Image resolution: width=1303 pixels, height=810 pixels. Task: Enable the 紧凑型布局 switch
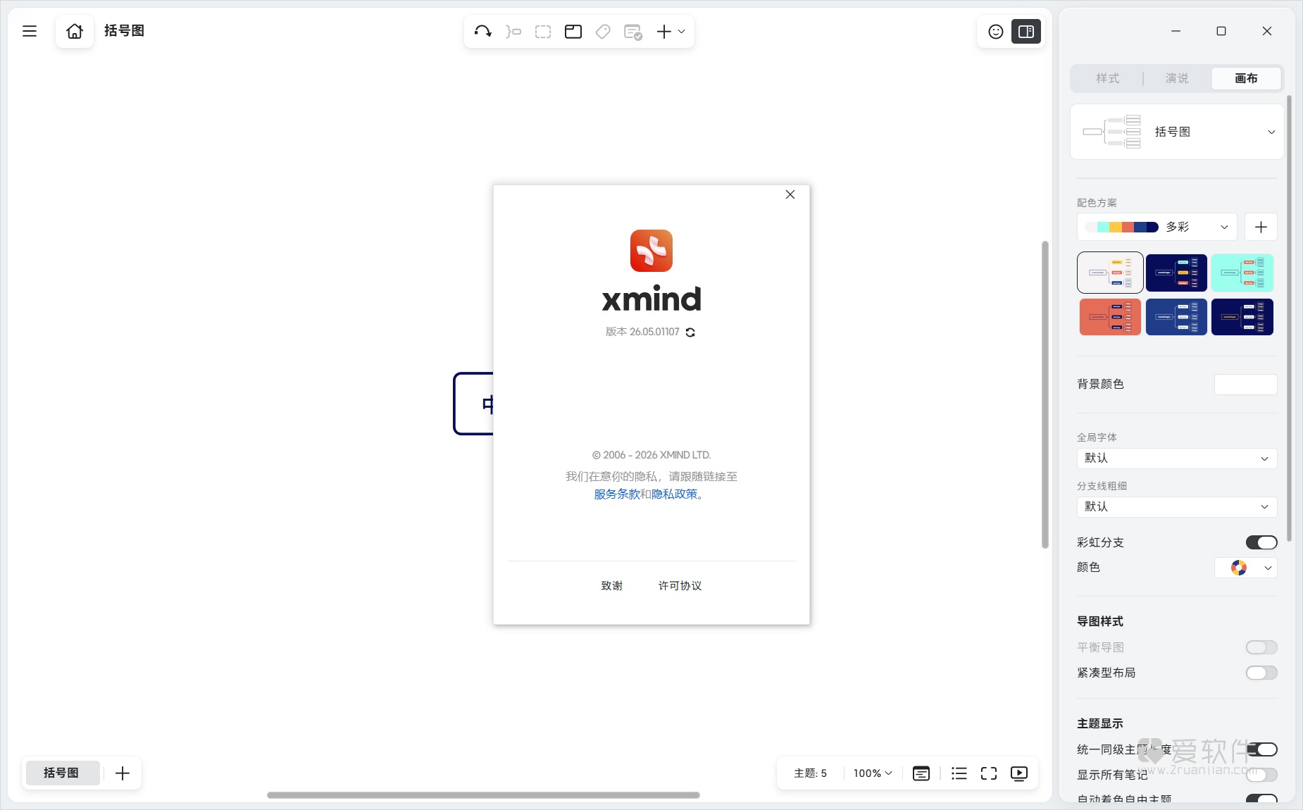point(1261,673)
